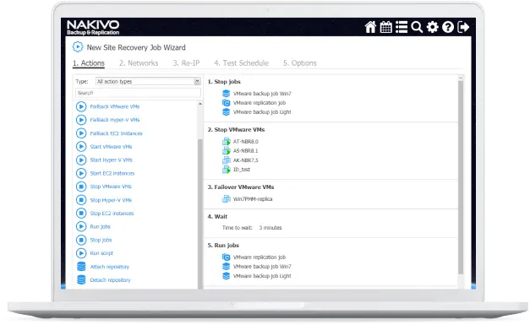Image resolution: width=530 pixels, height=325 pixels.
Task: Choose the Detach repository action
Action: click(x=110, y=280)
